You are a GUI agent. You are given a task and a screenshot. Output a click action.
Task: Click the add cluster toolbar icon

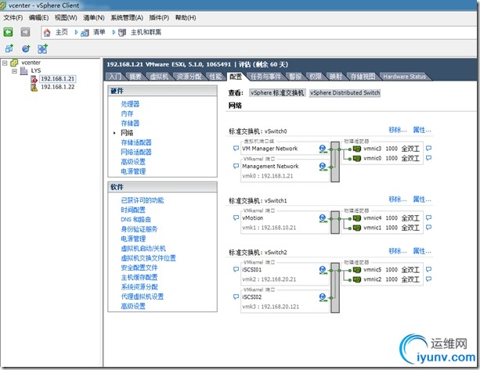[x=42, y=48]
